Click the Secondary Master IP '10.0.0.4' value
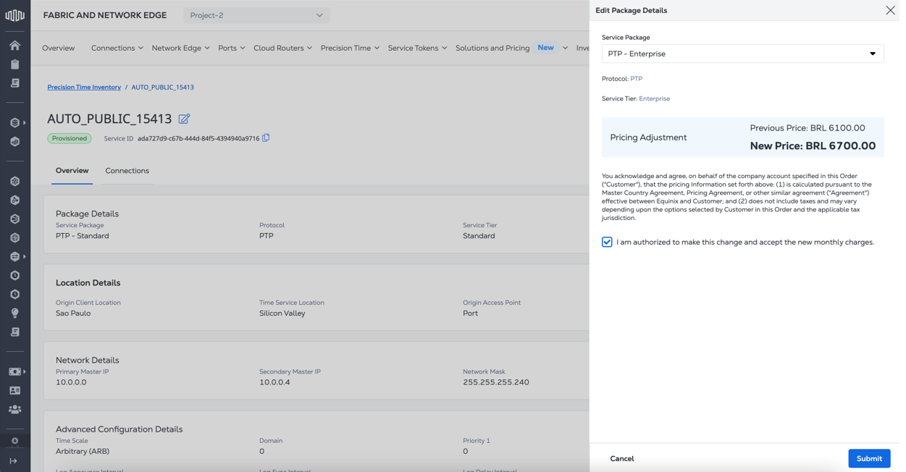Screen dimensions: 906x472 [x=274, y=382]
